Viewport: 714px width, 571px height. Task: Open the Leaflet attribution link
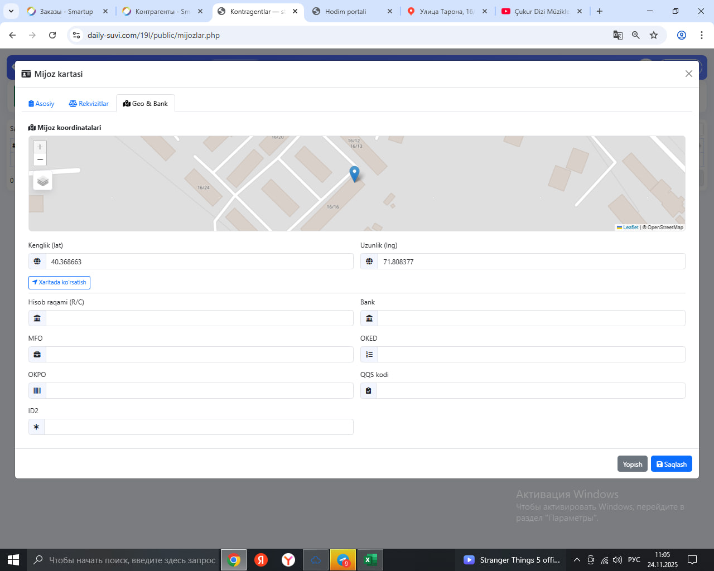(630, 228)
